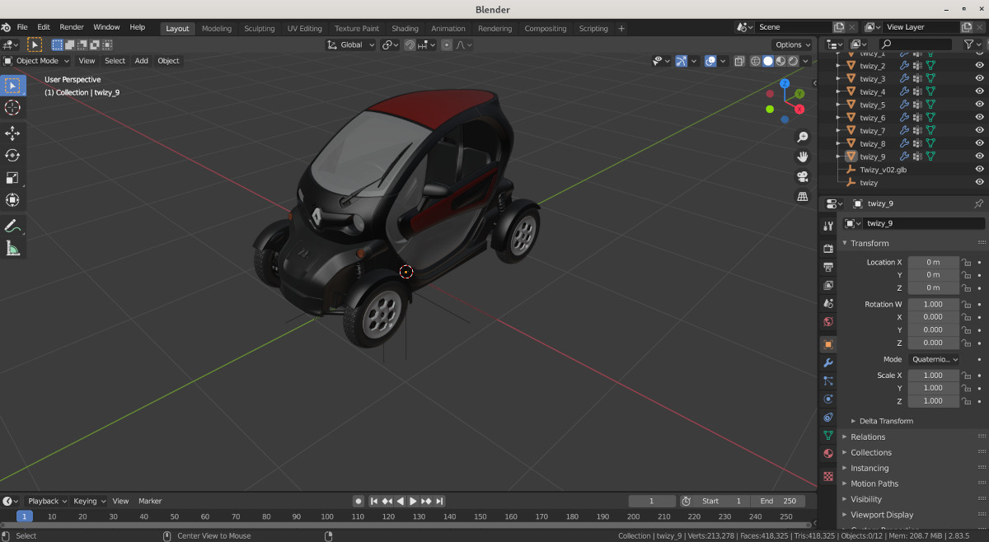Open the Render menu
The image size is (989, 542).
click(72, 27)
